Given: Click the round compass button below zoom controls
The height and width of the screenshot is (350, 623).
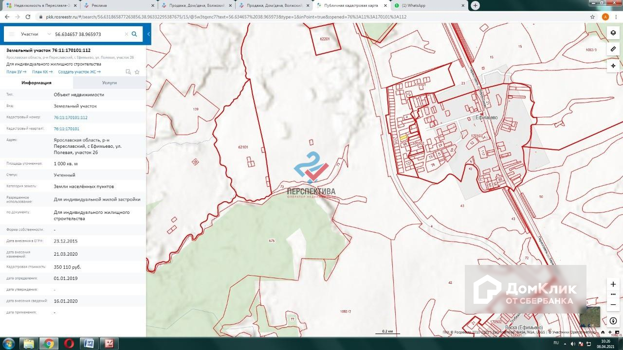Looking at the screenshot, I should [613, 321].
